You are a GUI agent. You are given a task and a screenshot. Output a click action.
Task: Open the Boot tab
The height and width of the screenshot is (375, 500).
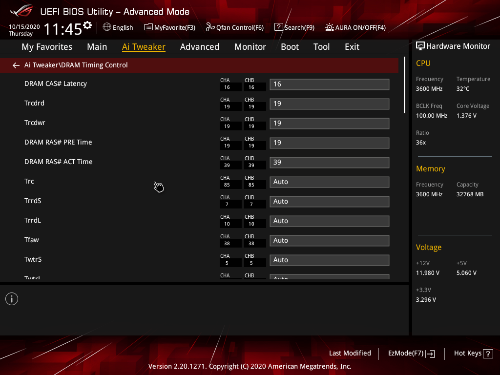[x=290, y=47]
